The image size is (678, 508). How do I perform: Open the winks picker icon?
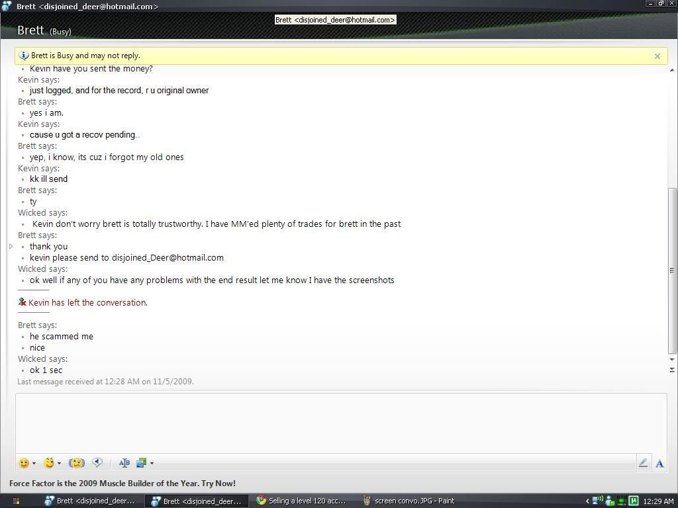tap(49, 463)
